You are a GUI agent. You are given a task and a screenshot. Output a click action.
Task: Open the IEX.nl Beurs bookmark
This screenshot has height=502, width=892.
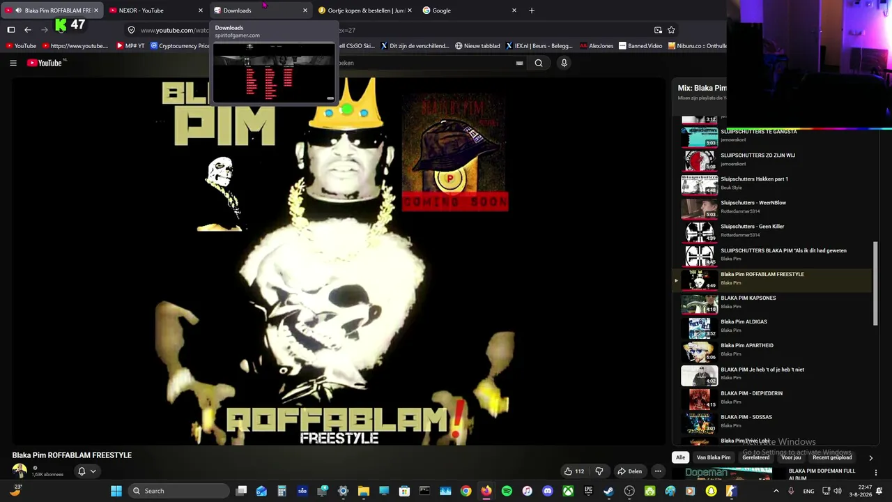click(539, 46)
